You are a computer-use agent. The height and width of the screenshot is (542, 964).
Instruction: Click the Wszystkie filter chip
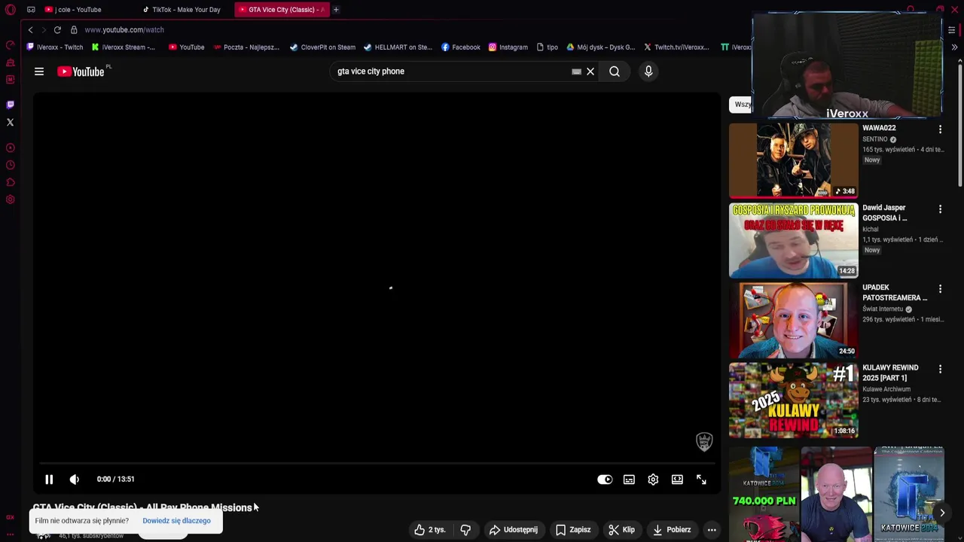point(741,105)
